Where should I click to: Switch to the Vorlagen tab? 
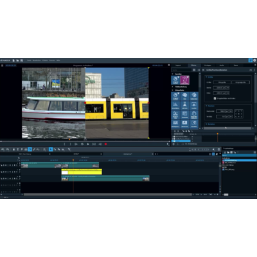point(208,66)
